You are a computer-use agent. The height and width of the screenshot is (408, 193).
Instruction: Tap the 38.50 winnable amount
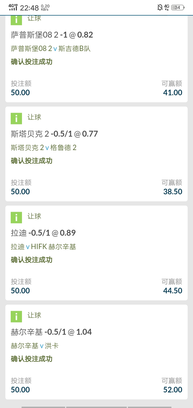[x=173, y=191]
